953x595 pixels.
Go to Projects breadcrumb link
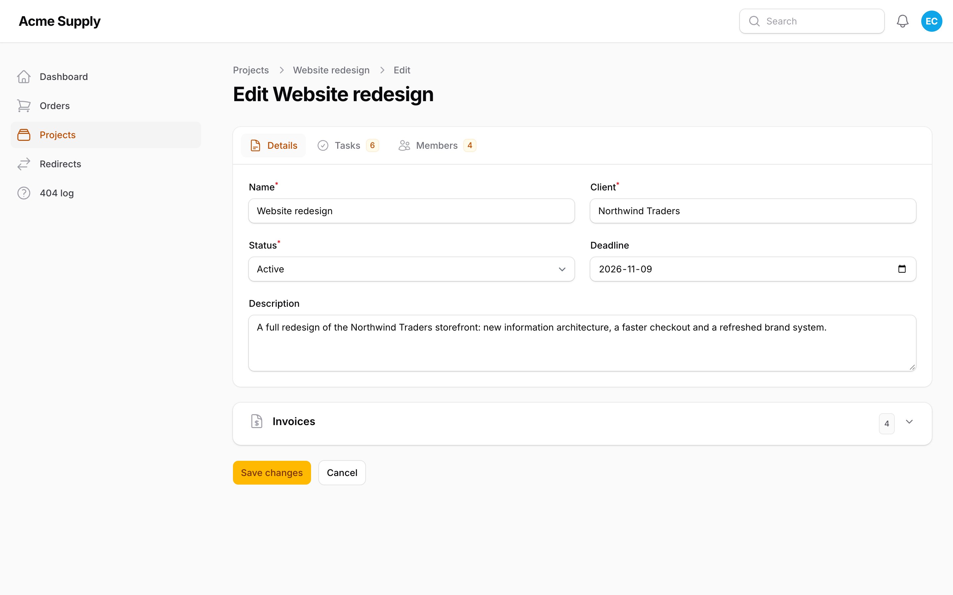tap(251, 70)
